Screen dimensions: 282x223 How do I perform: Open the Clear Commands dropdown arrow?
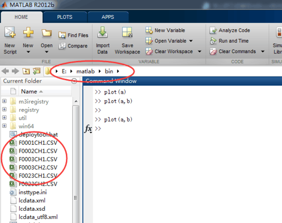(x=263, y=52)
